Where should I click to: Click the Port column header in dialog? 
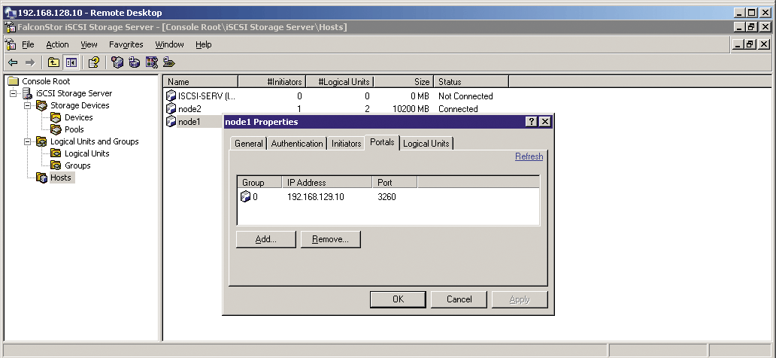[x=395, y=183]
